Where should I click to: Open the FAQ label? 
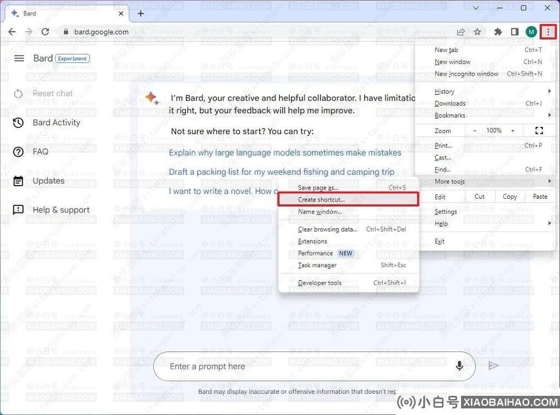[x=40, y=152]
